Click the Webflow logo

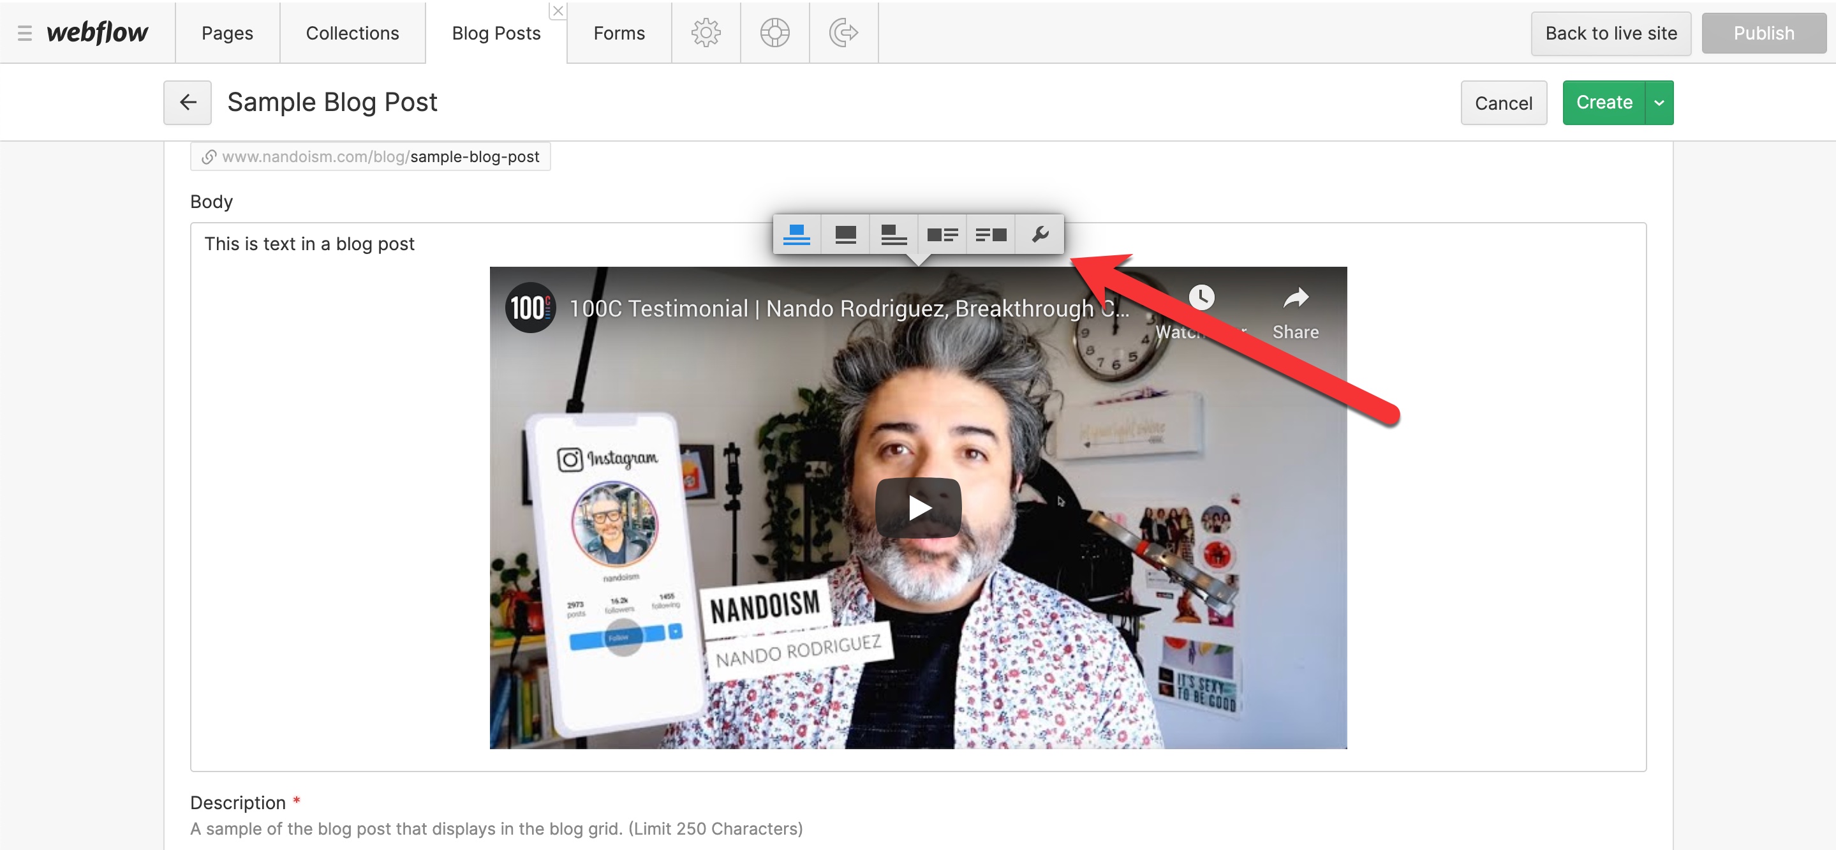[98, 32]
